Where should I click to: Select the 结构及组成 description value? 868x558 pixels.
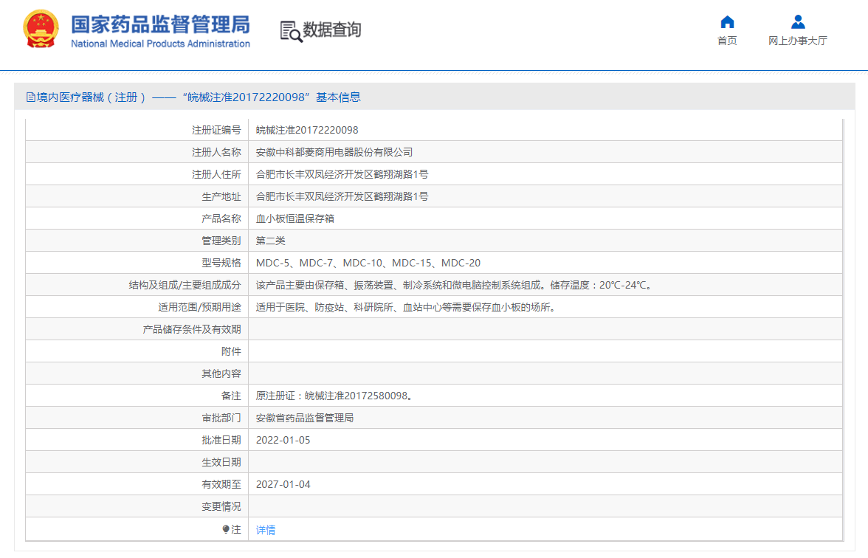pos(455,285)
